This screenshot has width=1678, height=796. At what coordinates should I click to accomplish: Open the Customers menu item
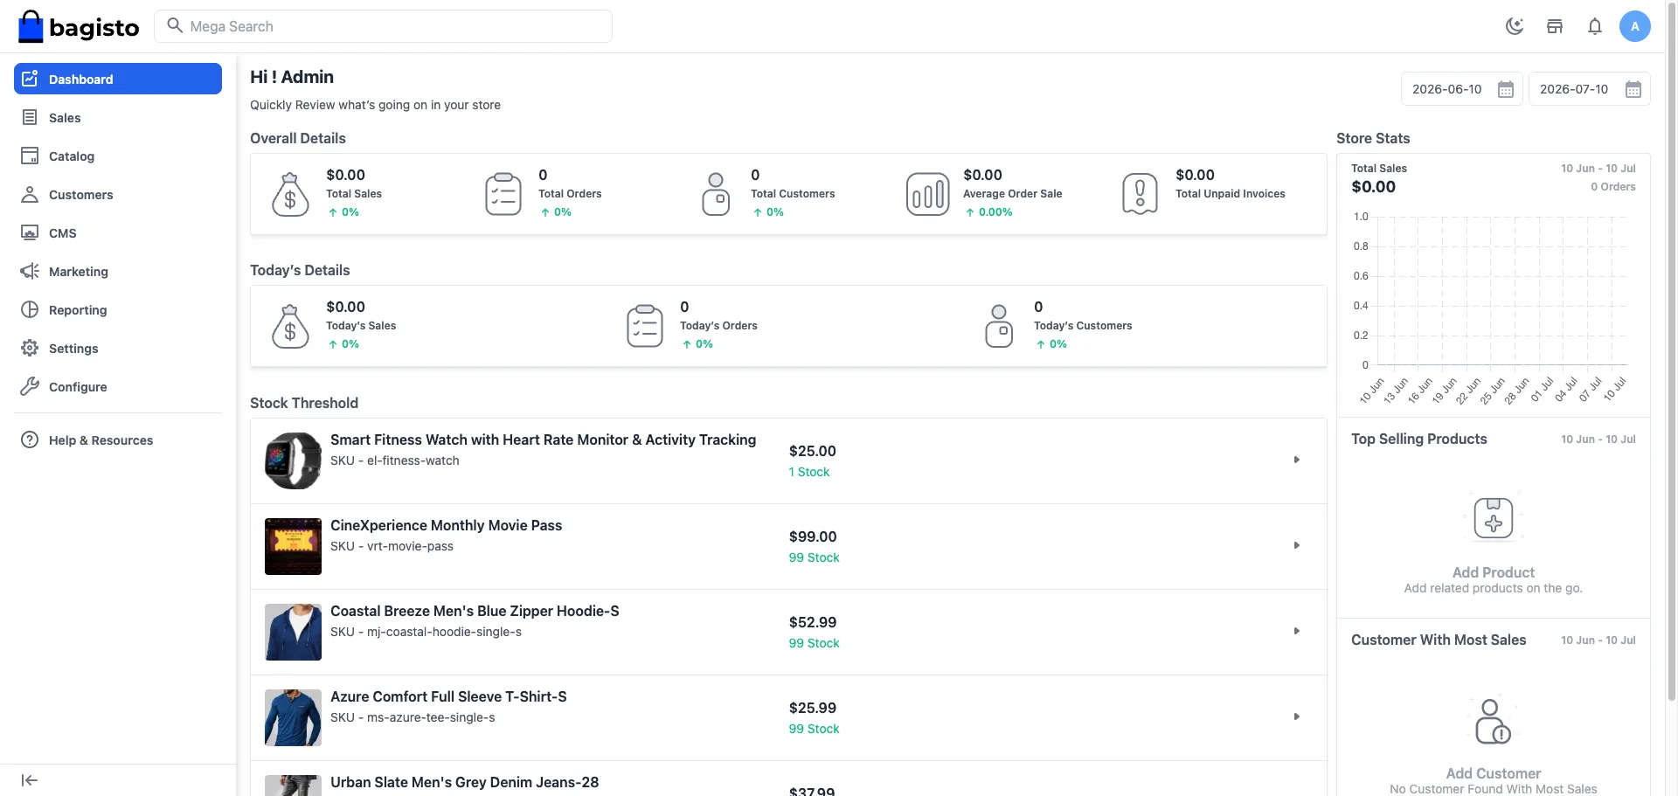118,194
